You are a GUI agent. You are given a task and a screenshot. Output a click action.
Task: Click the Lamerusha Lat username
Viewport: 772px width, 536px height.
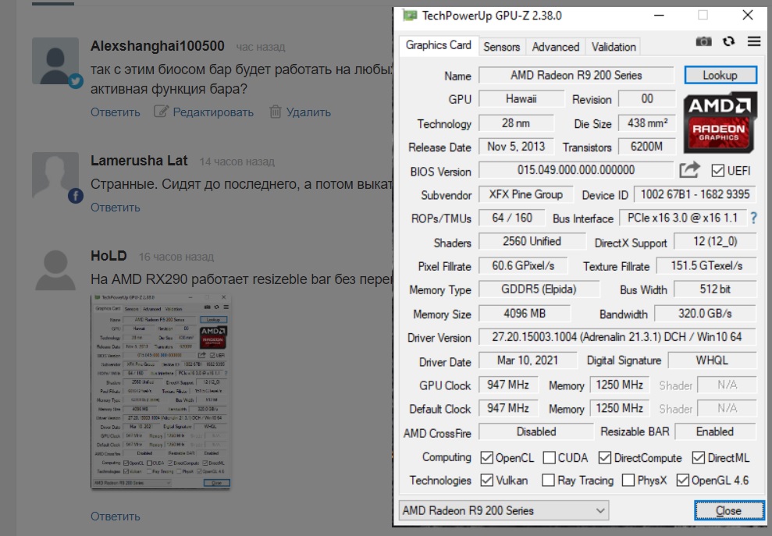pyautogui.click(x=139, y=161)
